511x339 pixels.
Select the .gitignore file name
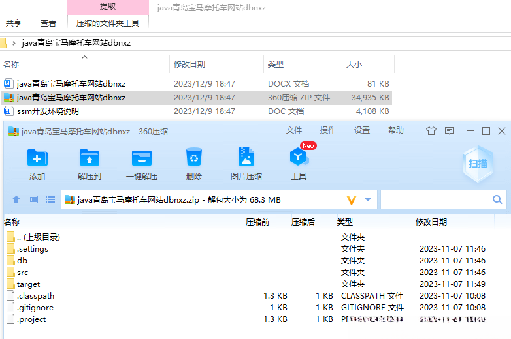35,308
